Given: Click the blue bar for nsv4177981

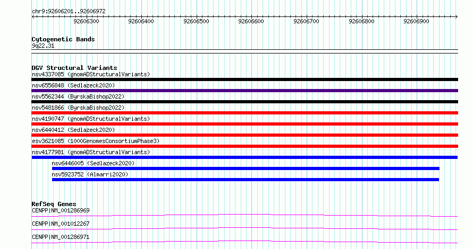Looking at the screenshot, I should click(244, 157).
